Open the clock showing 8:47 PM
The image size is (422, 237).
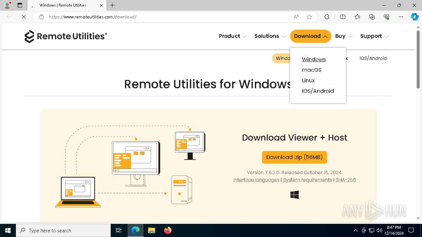click(394, 230)
